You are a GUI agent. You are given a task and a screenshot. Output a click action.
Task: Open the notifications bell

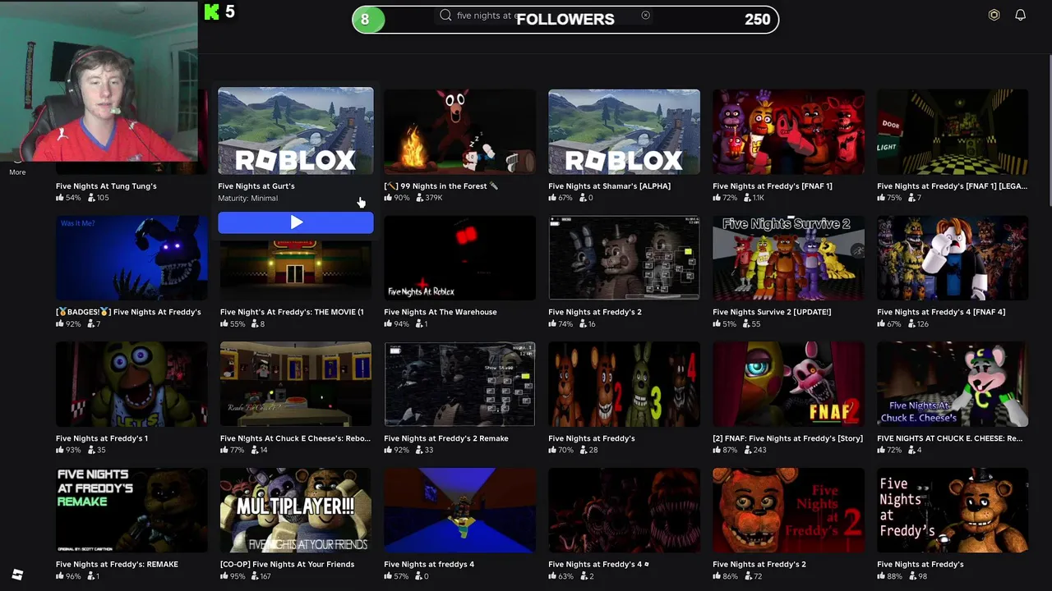pyautogui.click(x=1020, y=15)
